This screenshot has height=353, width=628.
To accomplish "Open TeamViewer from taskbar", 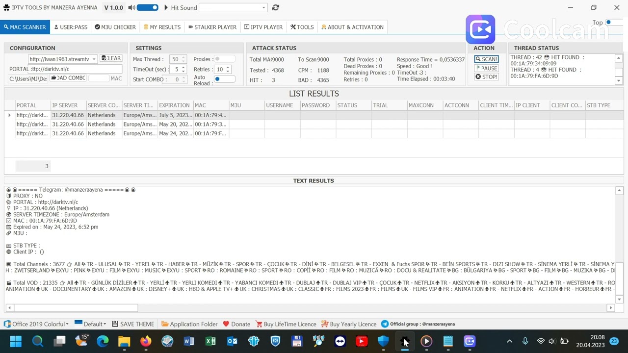I will 340,341.
